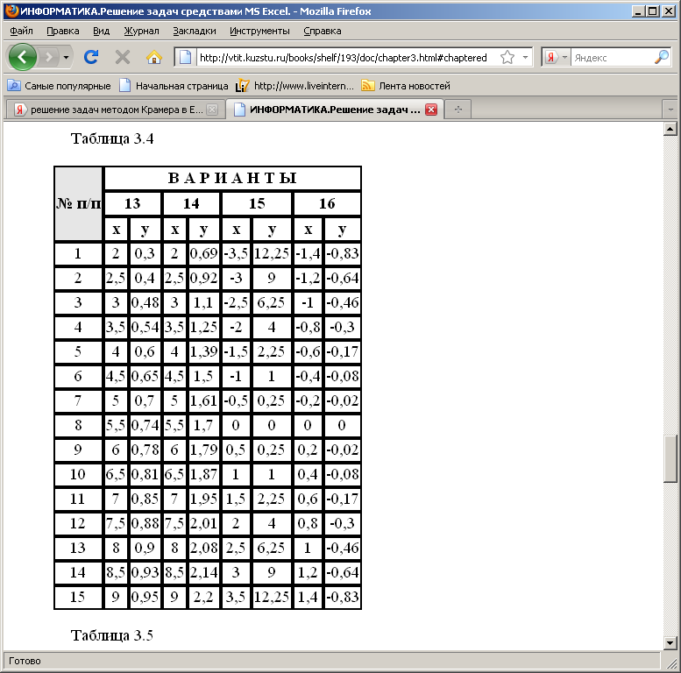This screenshot has height=673, width=681.
Task: Open the Инструменты menu
Action: (x=259, y=32)
